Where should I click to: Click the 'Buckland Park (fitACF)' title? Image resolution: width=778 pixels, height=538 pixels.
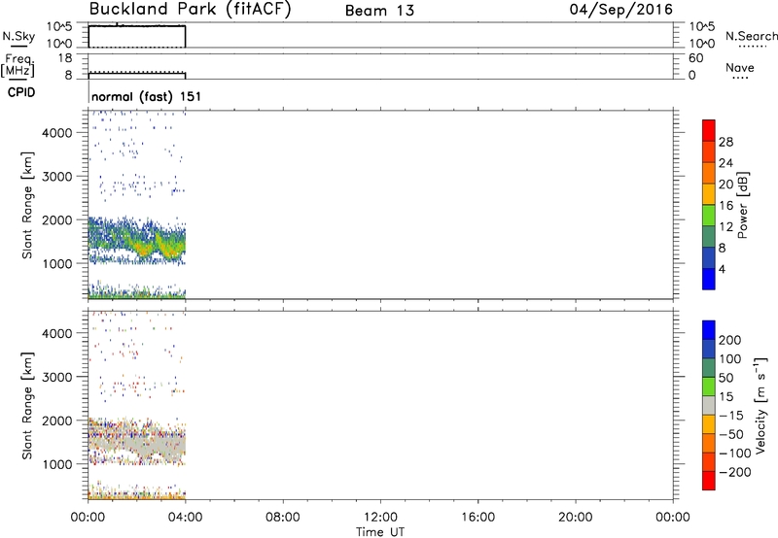(190, 9)
